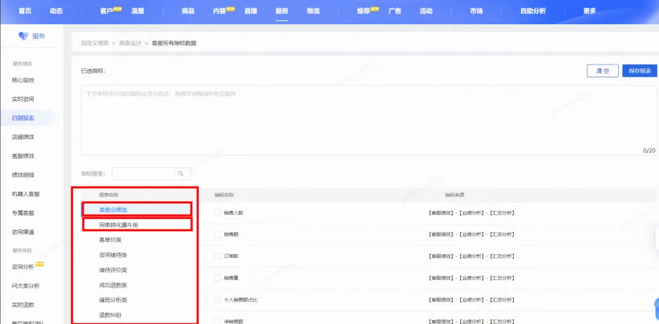The width and height of the screenshot is (659, 324).
Task: Click the 服务 heart logo icon
Action: [x=23, y=36]
